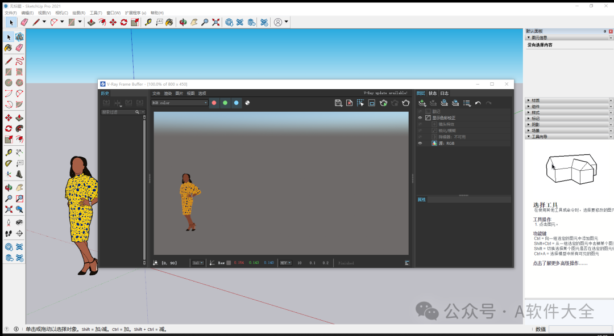Select the Paint Bucket tool in top toolbar
The width and height of the screenshot is (614, 336).
[x=169, y=22]
